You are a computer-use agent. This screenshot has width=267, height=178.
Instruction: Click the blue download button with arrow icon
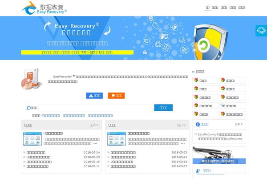click(94, 96)
